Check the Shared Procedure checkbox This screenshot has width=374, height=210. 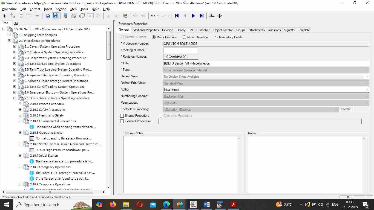pos(122,116)
